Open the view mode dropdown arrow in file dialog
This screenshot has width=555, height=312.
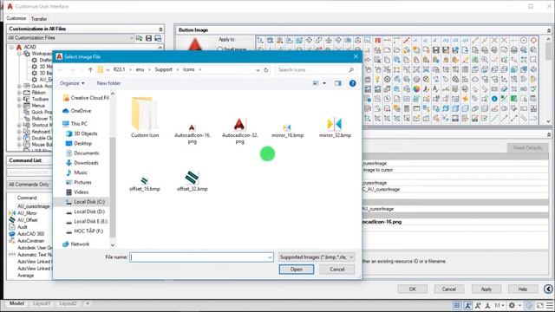tap(324, 83)
